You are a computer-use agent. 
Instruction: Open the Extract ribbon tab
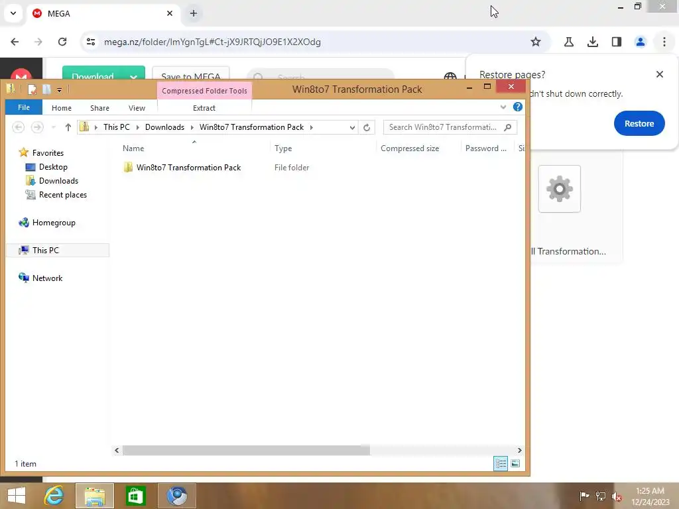pos(204,108)
